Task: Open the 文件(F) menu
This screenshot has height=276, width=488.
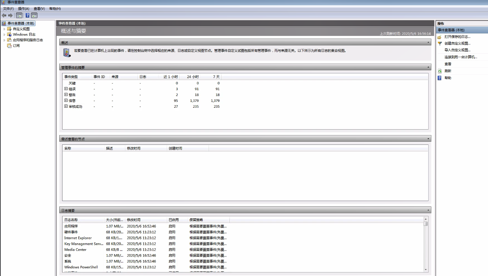Action: 8,9
